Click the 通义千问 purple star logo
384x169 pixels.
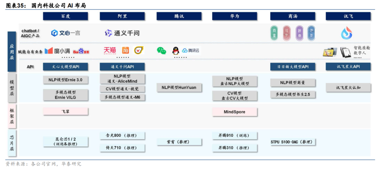pos(108,33)
